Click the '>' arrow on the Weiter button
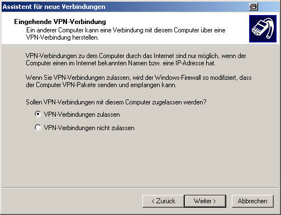 tap(215, 201)
